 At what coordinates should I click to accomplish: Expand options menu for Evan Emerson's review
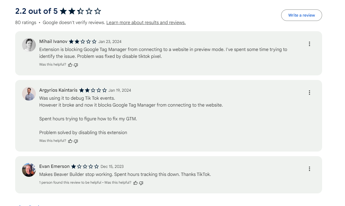click(309, 169)
